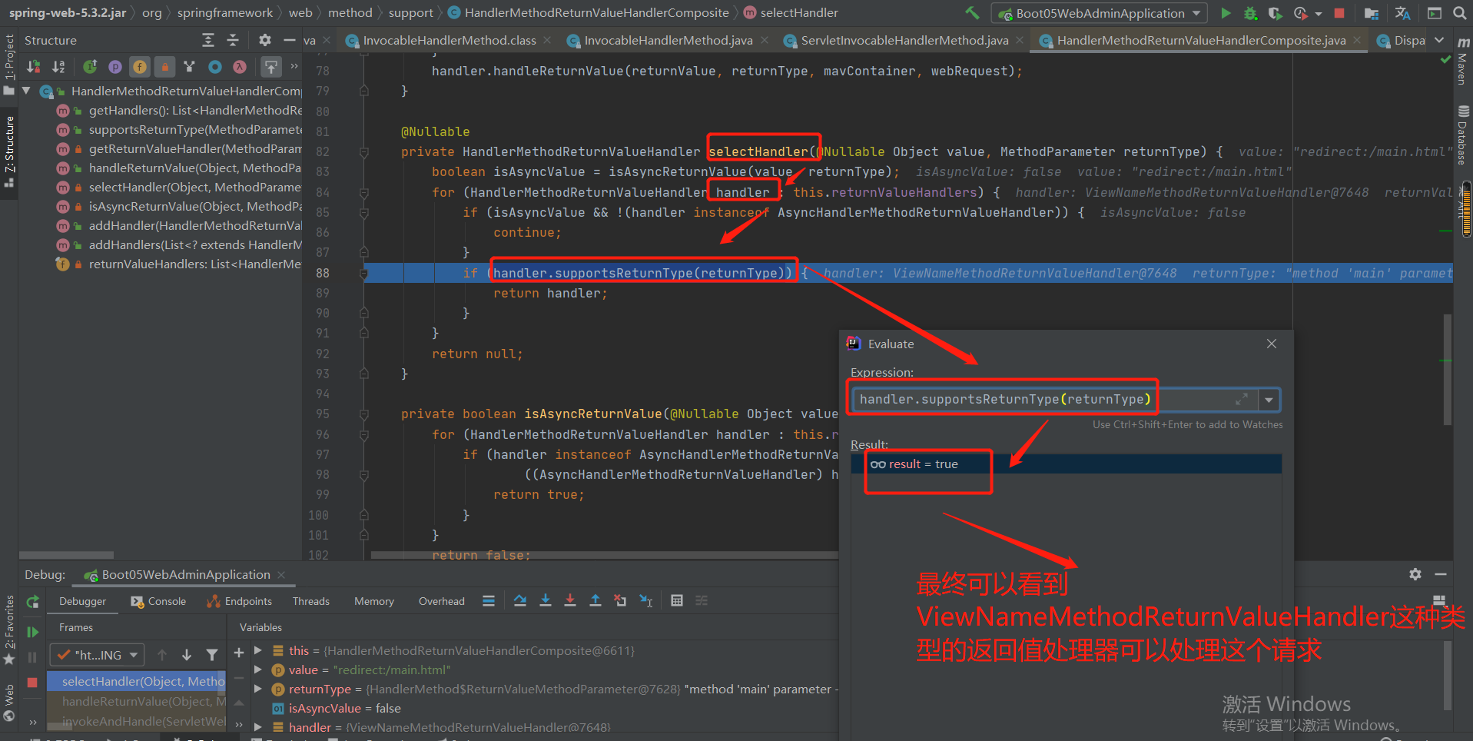
Task: Click the Translate icon in top toolbar
Action: pos(1402,13)
